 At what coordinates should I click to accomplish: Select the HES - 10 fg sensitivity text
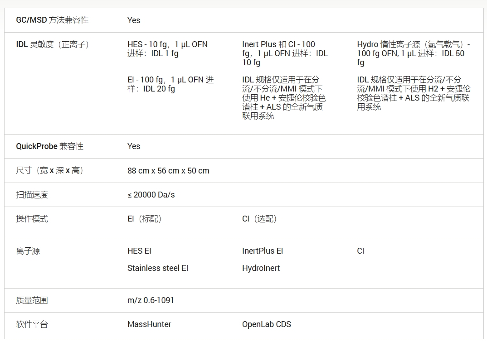click(167, 49)
